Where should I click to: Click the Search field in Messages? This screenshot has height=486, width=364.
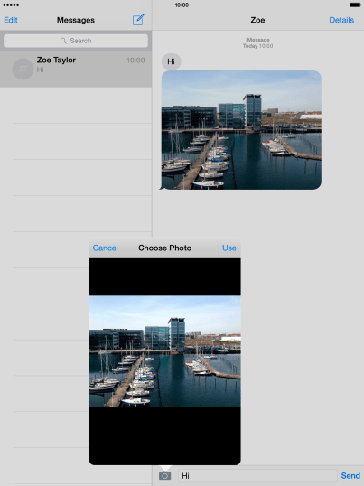point(76,41)
